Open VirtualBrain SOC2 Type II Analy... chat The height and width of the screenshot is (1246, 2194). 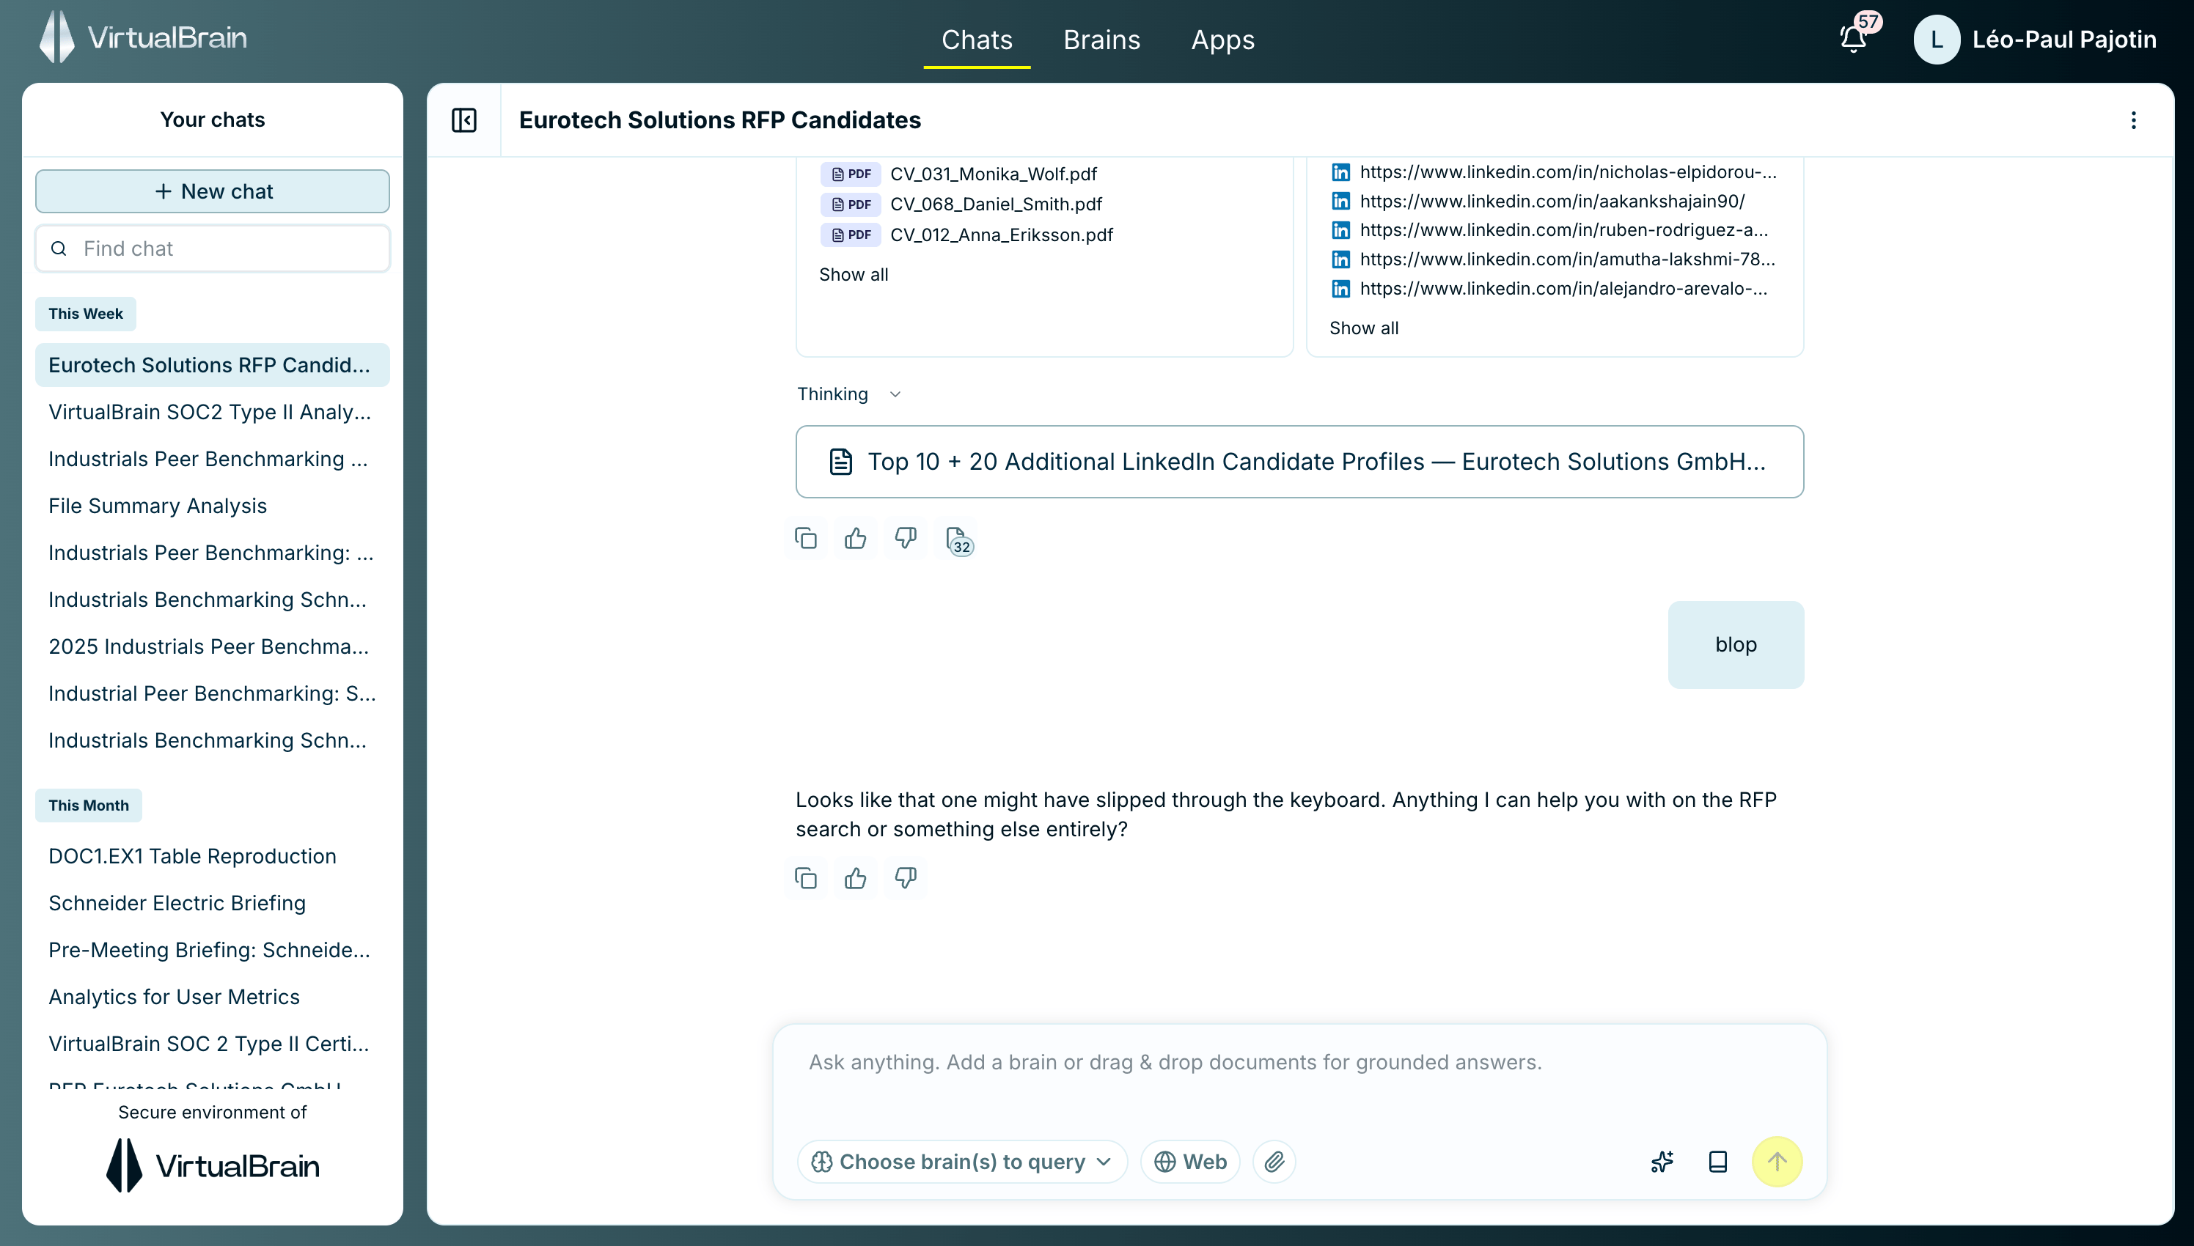tap(213, 412)
